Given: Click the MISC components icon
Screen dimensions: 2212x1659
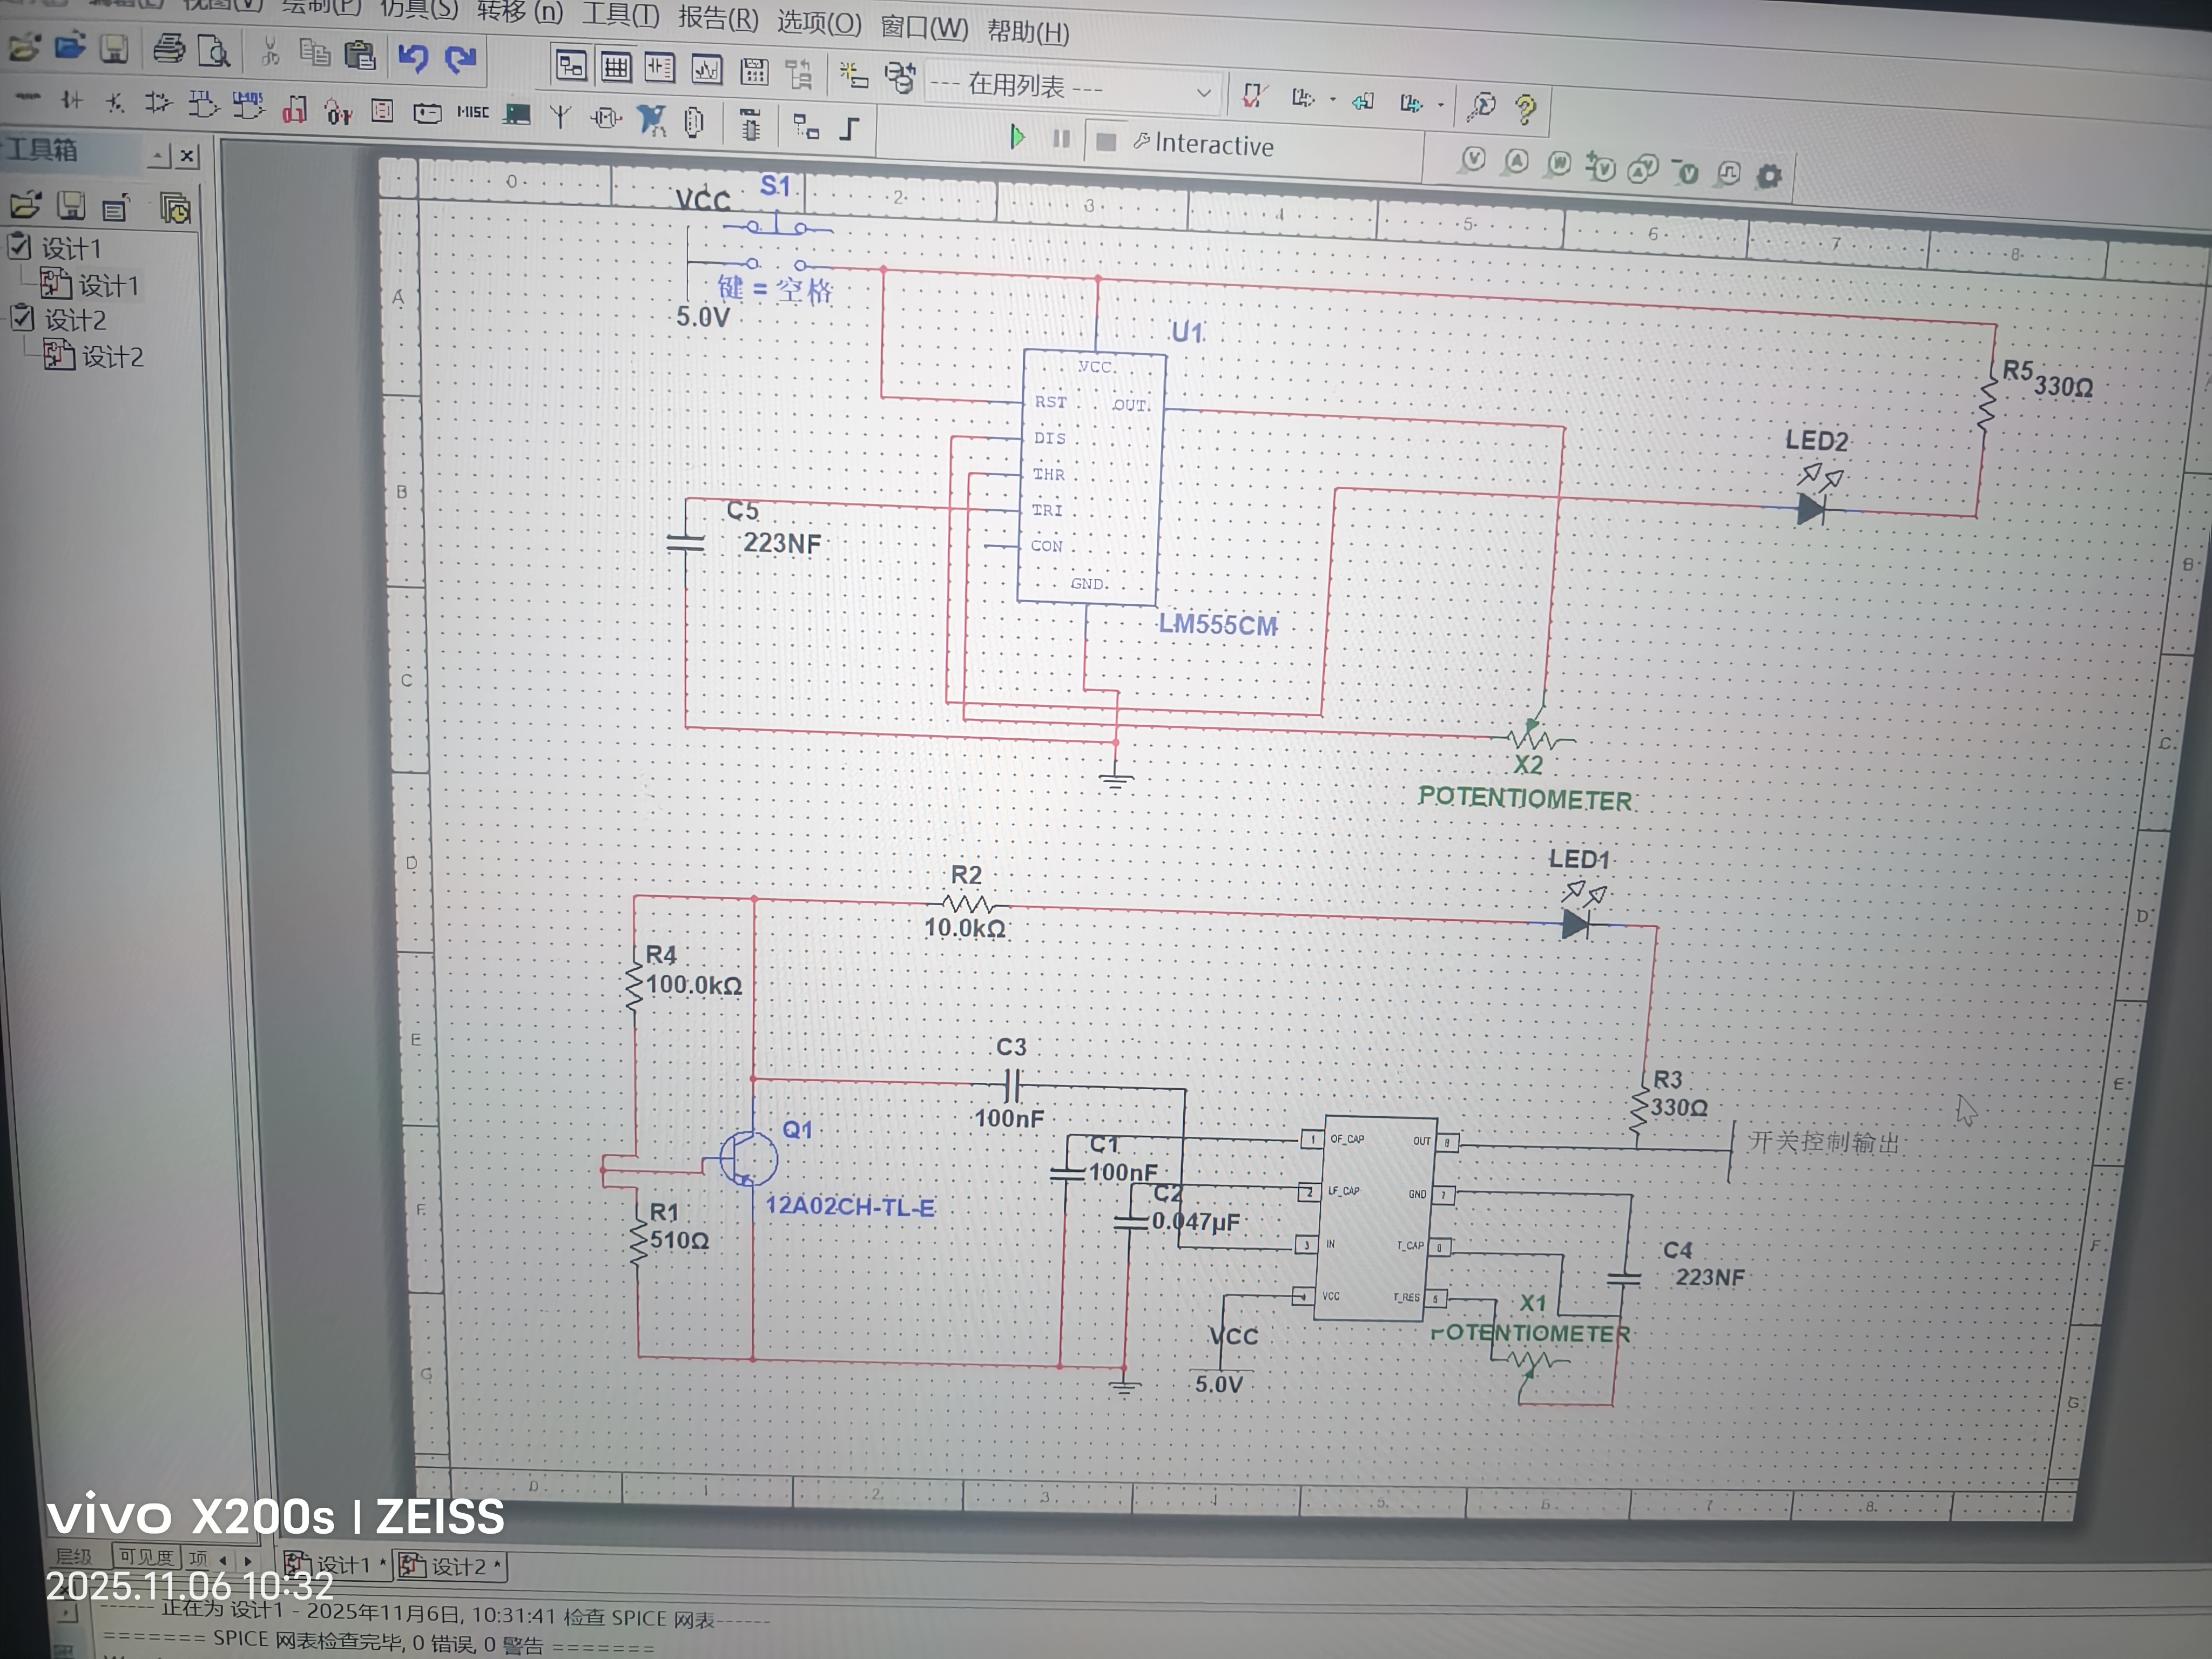Looking at the screenshot, I should (473, 112).
